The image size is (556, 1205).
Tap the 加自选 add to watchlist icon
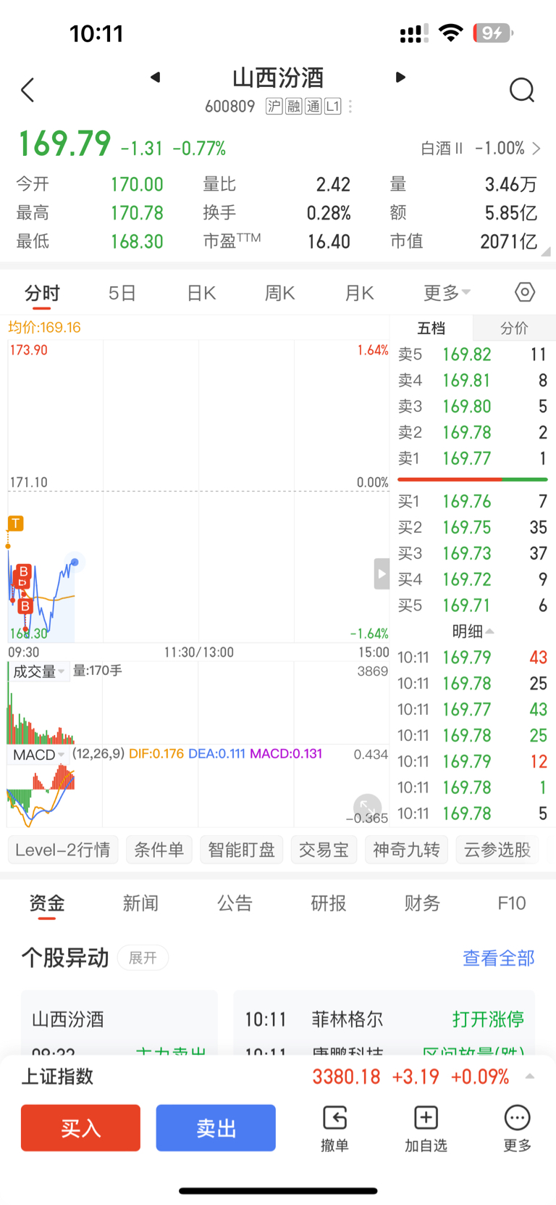[x=426, y=1128]
